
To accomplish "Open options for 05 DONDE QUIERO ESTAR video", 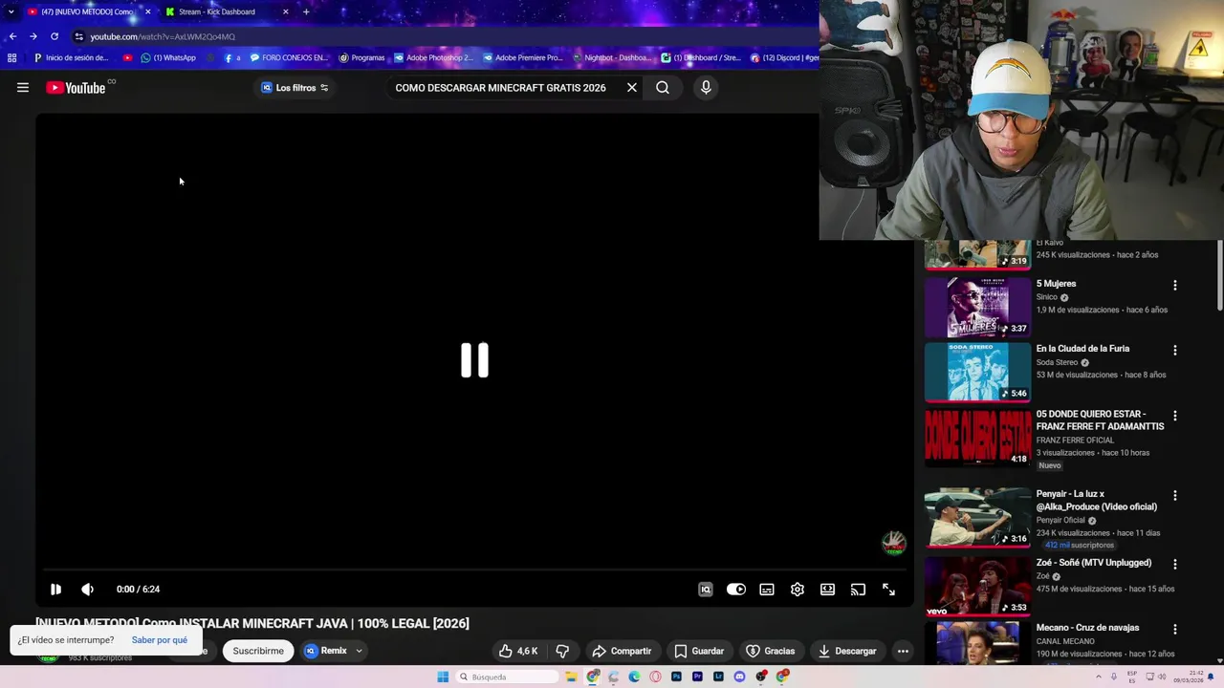I will (x=1175, y=416).
